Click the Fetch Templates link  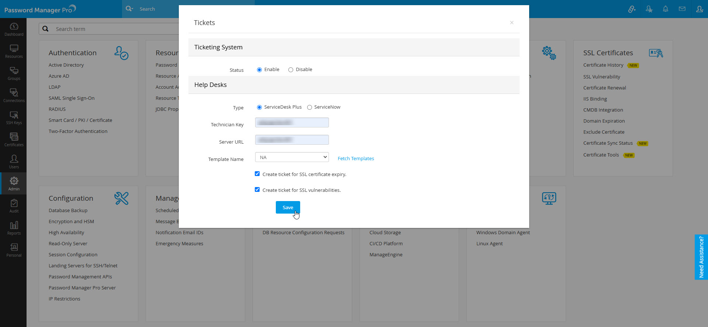(x=355, y=159)
